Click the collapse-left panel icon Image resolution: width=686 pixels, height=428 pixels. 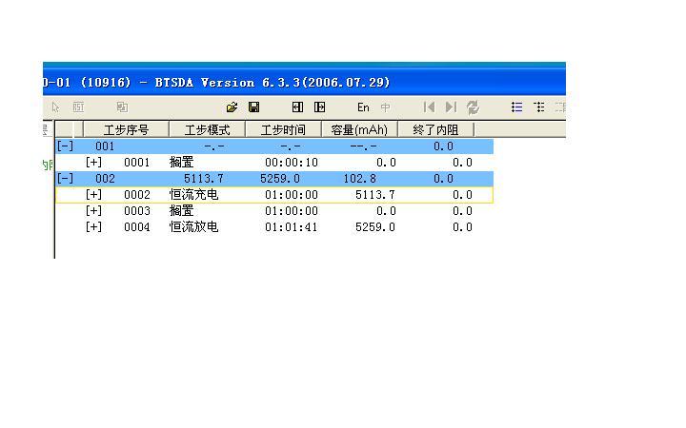[x=297, y=107]
